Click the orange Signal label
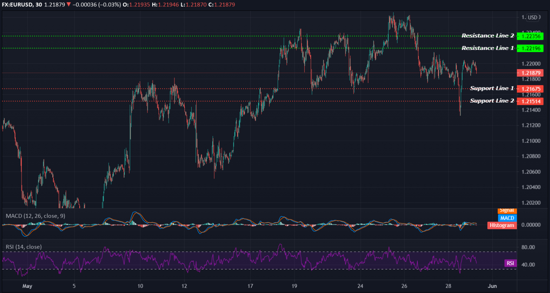This screenshot has height=293, width=550. [507, 211]
